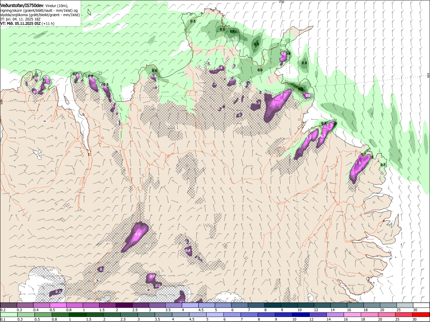Pick the top-row grey-teal swatch labeled 18
430x322 pixels.
[371, 305]
